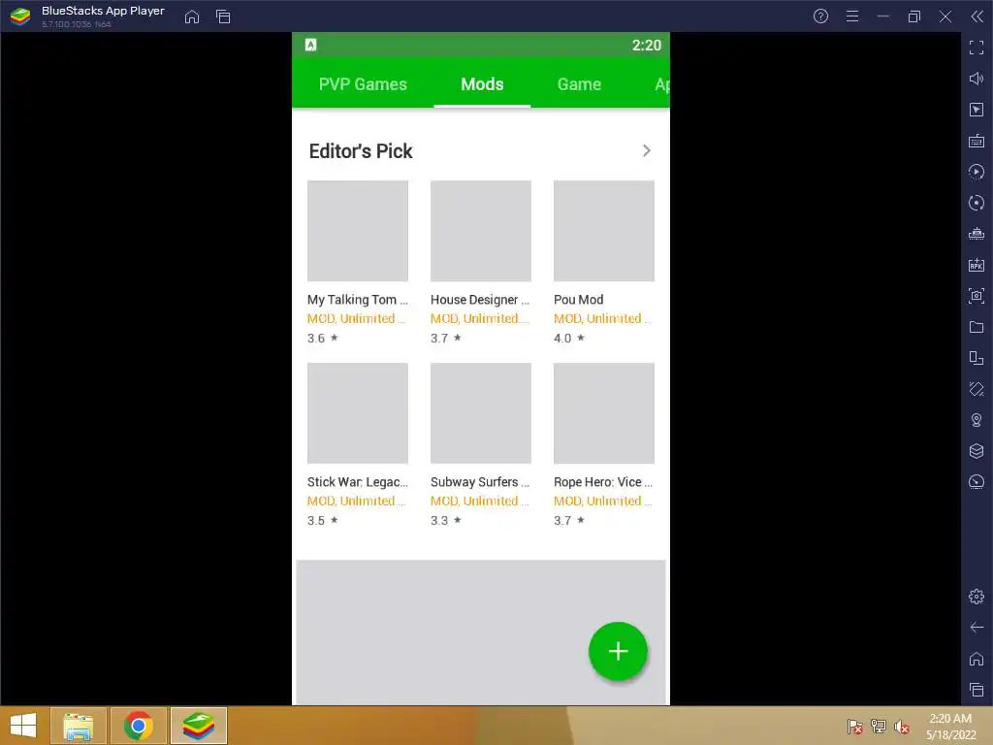The width and height of the screenshot is (993, 745).
Task: Select Pou Mod title text
Action: [x=579, y=300]
